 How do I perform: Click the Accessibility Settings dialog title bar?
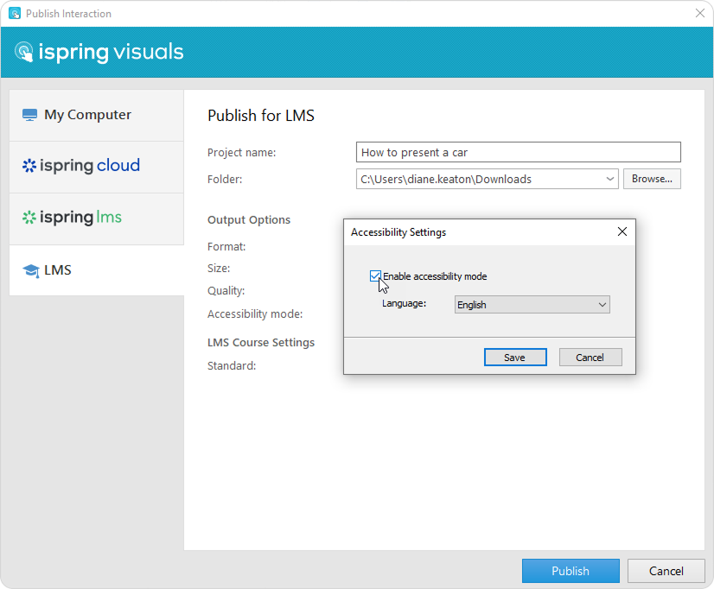pos(475,231)
